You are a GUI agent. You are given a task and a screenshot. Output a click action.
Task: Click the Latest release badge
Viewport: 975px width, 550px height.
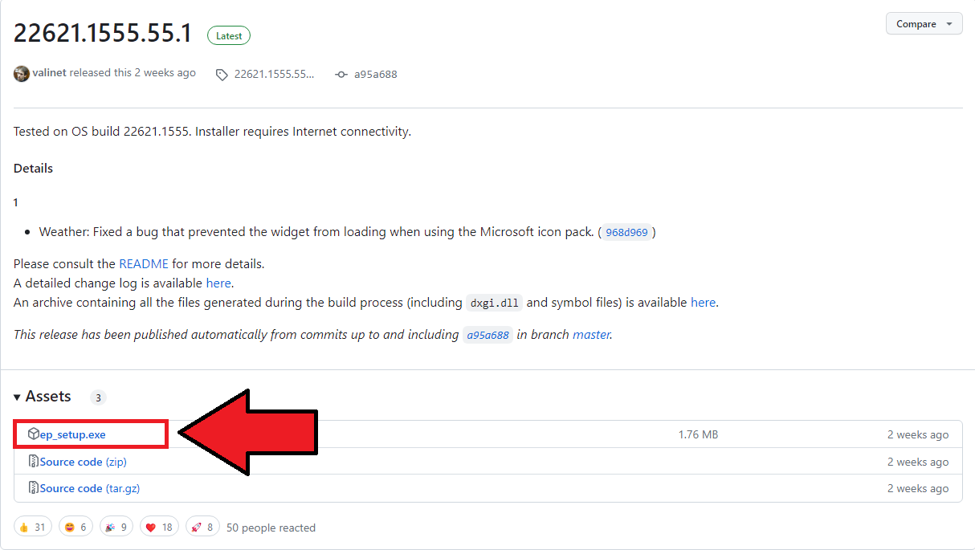point(229,35)
